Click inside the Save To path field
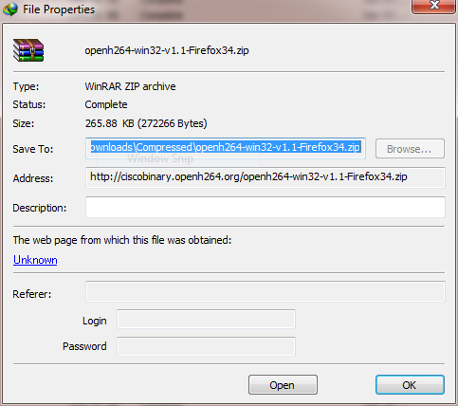This screenshot has height=406, width=458. coord(226,148)
